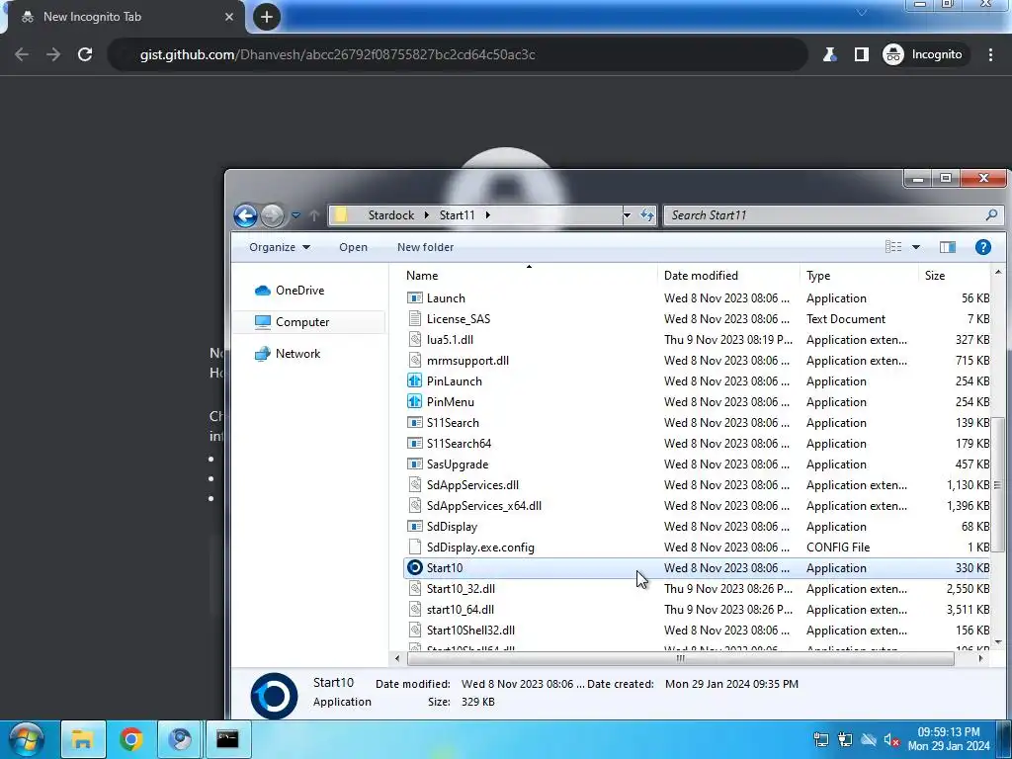Select Start10_32.dll file icon
Screen dimensions: 1012x759
tap(414, 589)
